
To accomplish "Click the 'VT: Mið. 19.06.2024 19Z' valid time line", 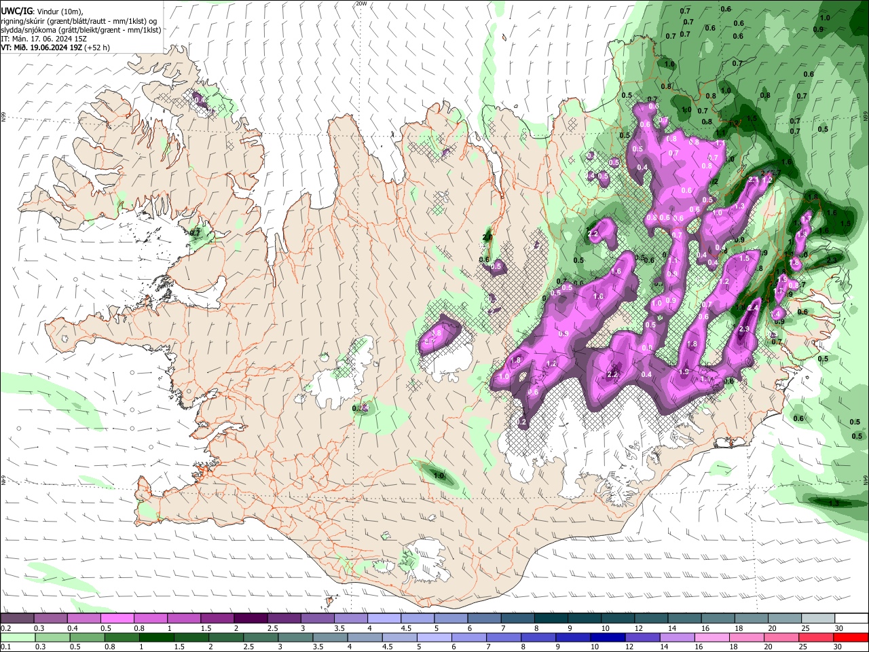I will coord(41,48).
